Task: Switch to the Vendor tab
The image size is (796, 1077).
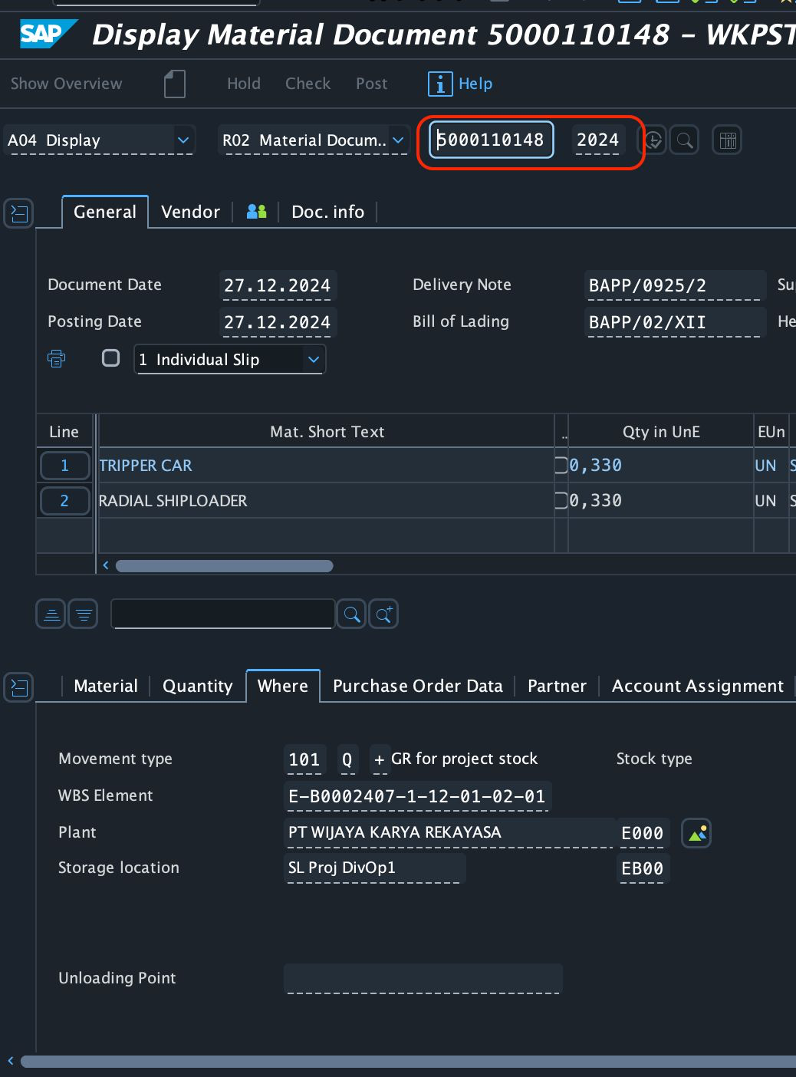Action: [x=190, y=212]
